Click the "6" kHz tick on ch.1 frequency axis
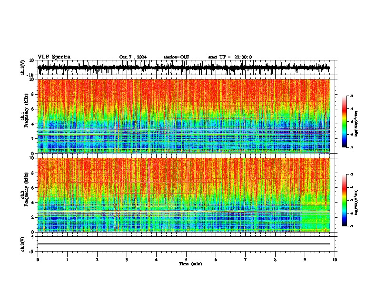This screenshot has height=291, width=377. [33, 109]
